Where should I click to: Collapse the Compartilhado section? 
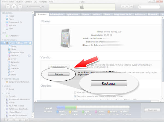(x=3, y=79)
